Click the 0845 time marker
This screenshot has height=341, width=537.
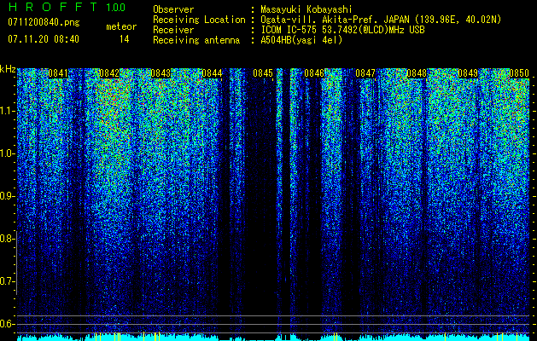(263, 73)
